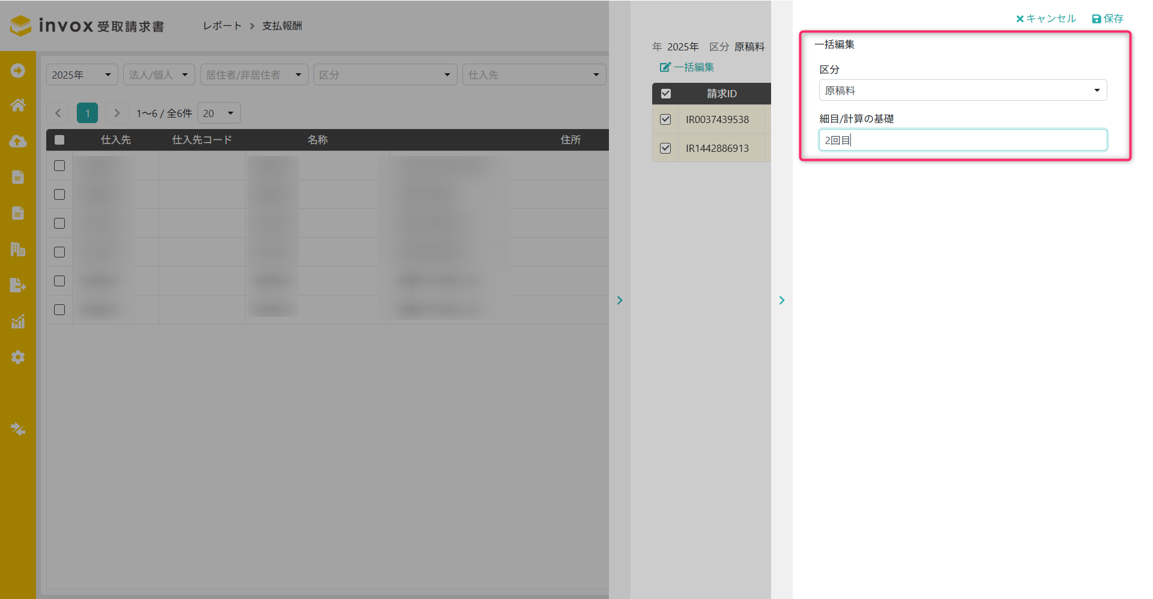Click the 保存 save button
Screen dimensions: 1153x599
point(1107,19)
